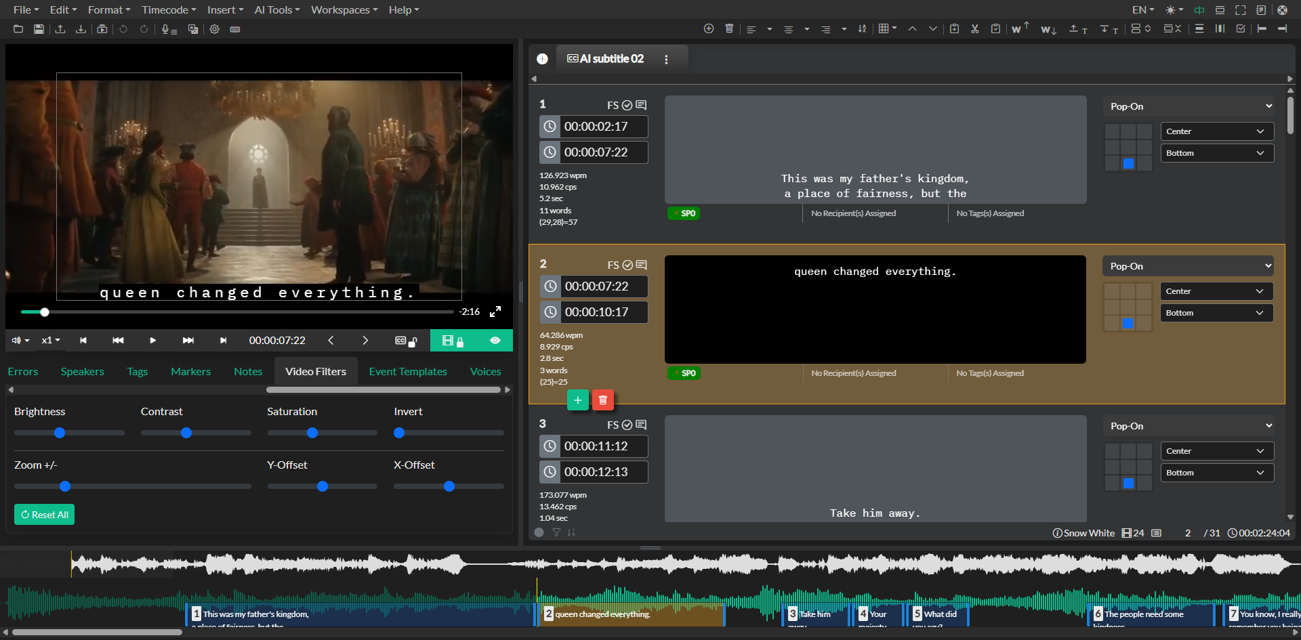
Task: Click the import upload arrow icon
Action: click(60, 29)
